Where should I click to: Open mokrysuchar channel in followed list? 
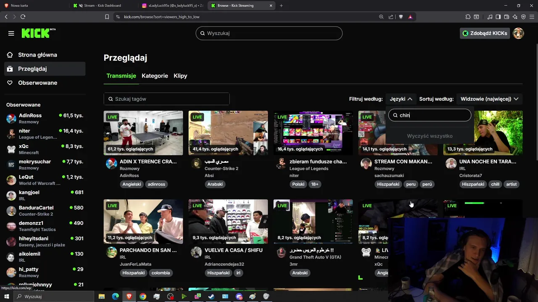pos(45,164)
